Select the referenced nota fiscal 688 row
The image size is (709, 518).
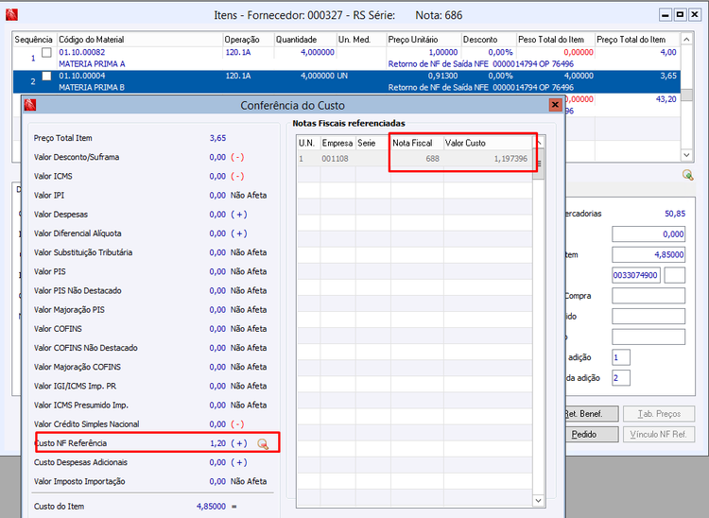pos(416,159)
